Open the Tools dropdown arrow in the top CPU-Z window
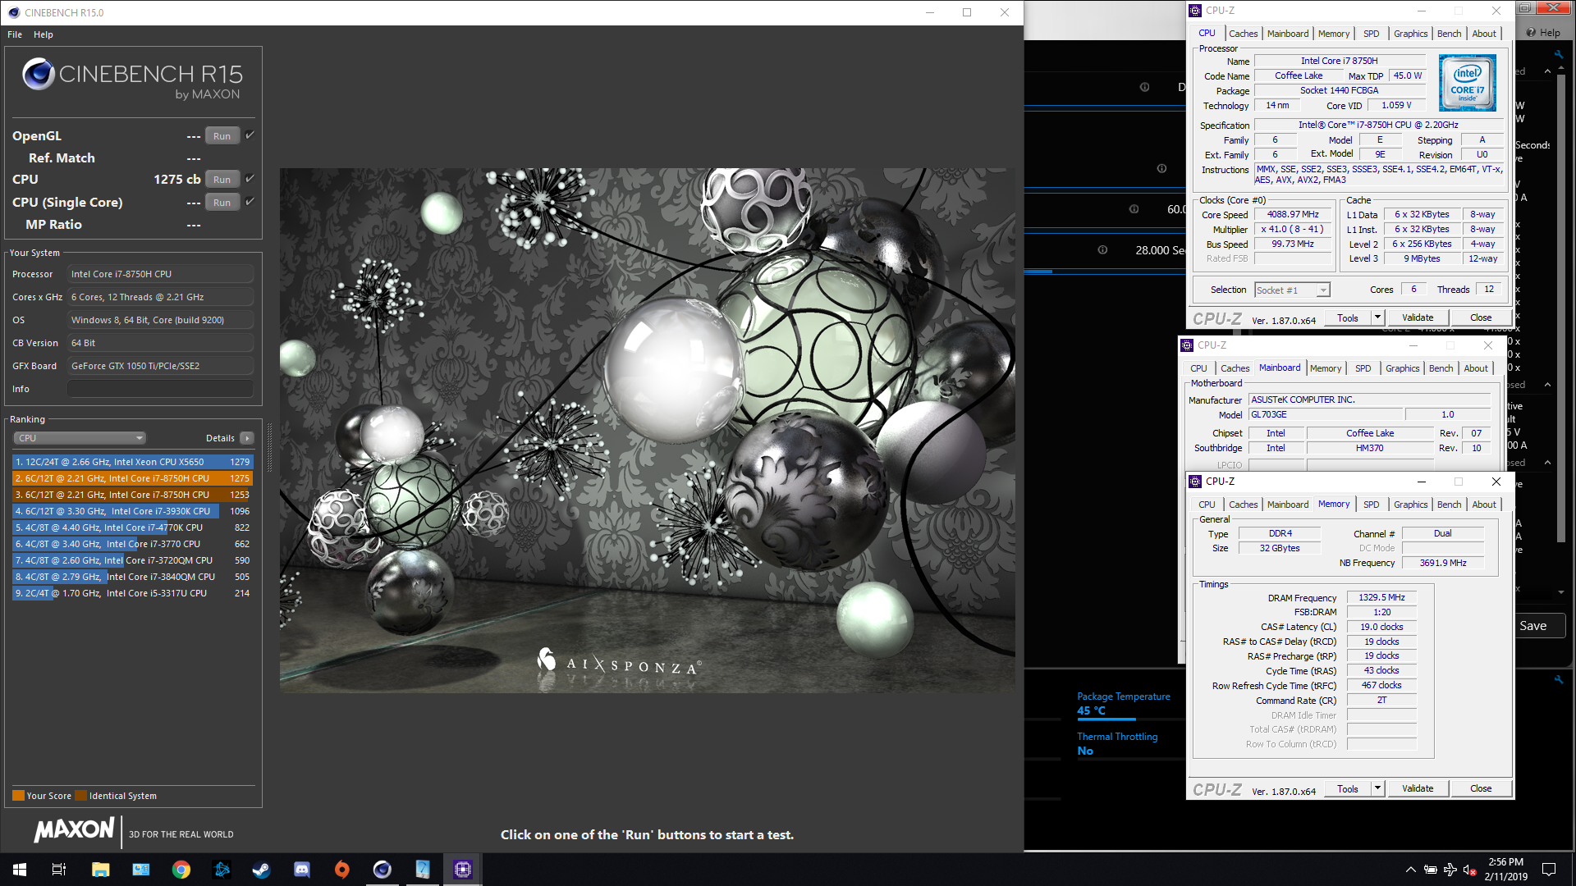 coord(1377,317)
